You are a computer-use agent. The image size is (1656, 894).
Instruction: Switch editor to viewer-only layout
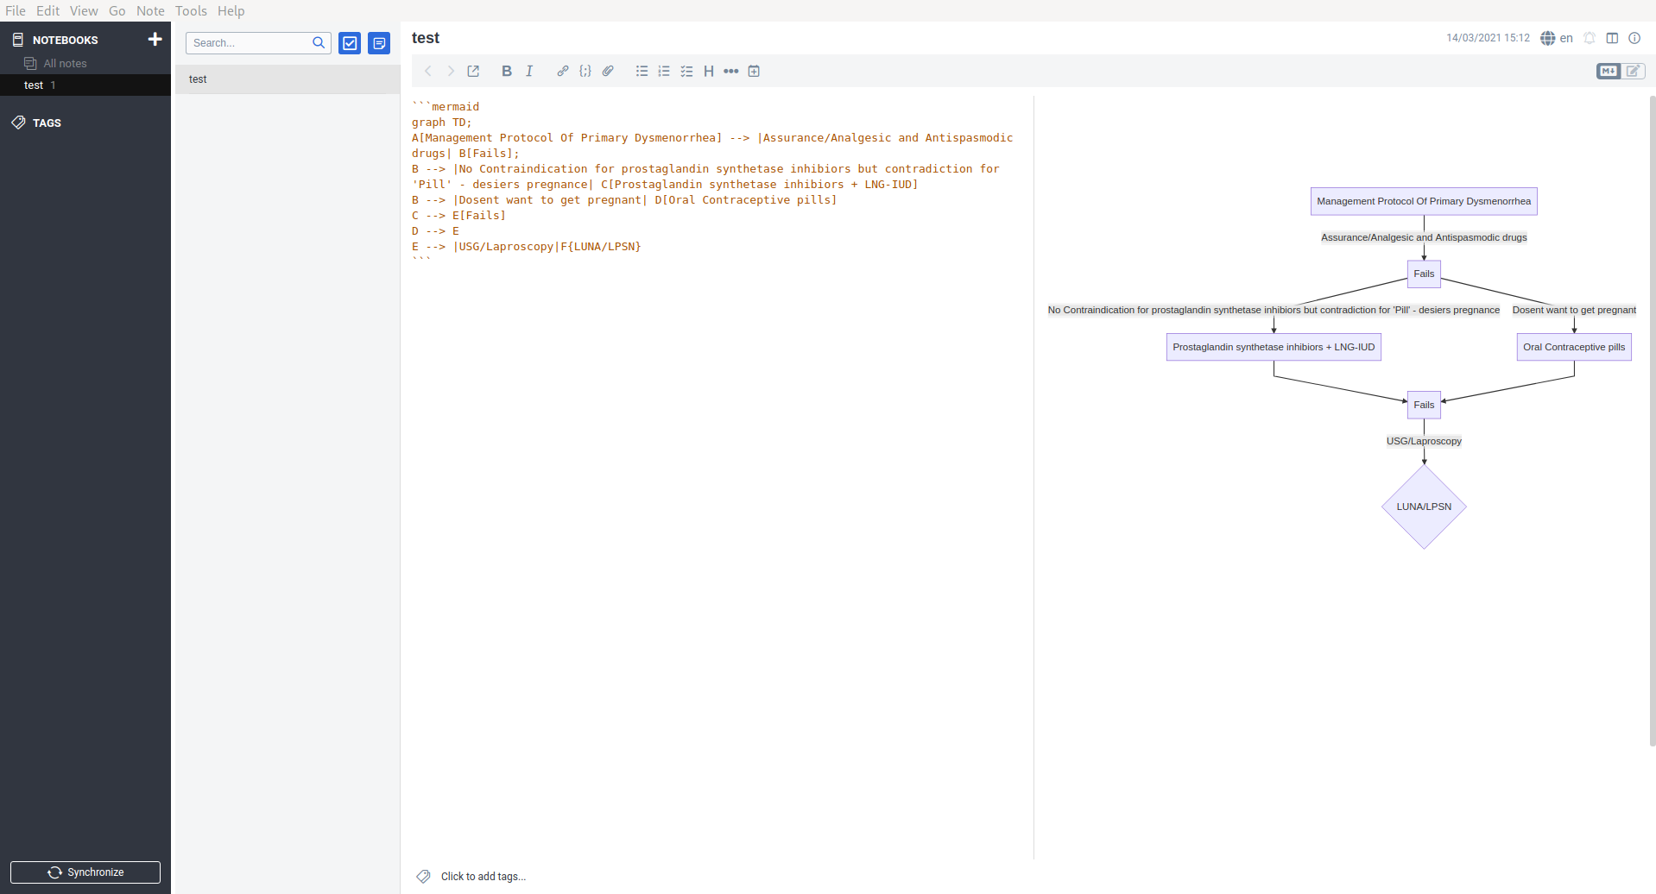coord(1611,38)
